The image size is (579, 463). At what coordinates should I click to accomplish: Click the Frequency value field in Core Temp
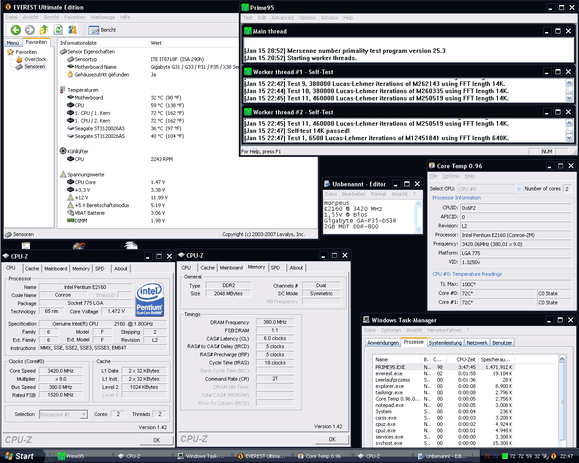tap(516, 244)
